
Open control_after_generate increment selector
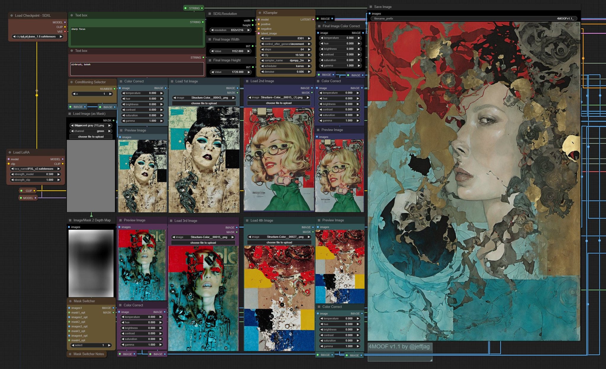click(286, 44)
